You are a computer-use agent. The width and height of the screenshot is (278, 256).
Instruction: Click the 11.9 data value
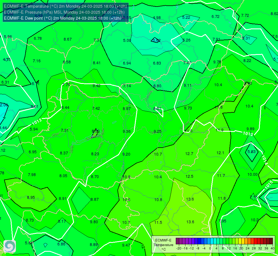pyautogui.click(x=220, y=130)
